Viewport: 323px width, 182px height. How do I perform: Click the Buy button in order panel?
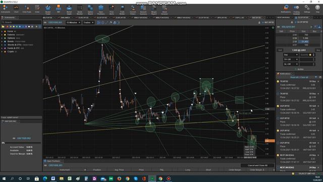[x=318, y=50]
